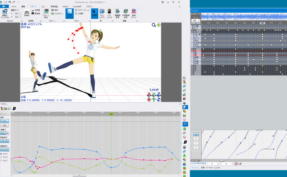This screenshot has height=177, width=287.
Task: Open the ビュー ribbon tab
Action: [43, 6]
